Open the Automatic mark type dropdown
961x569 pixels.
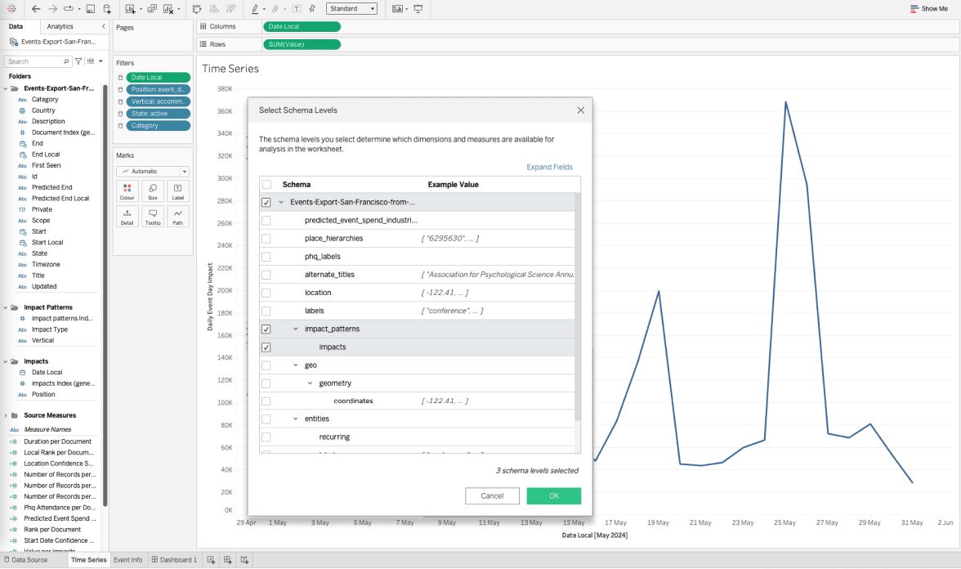(x=153, y=171)
